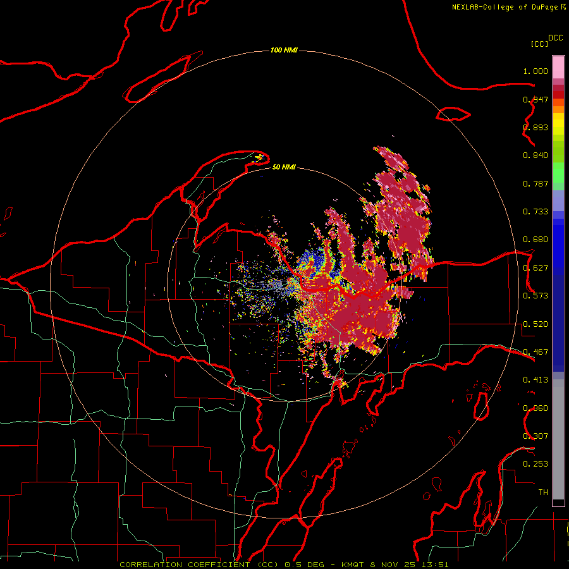Viewport: 569px width, 569px height.
Task: Click the 1.000 color scale value
Action: pyautogui.click(x=535, y=71)
